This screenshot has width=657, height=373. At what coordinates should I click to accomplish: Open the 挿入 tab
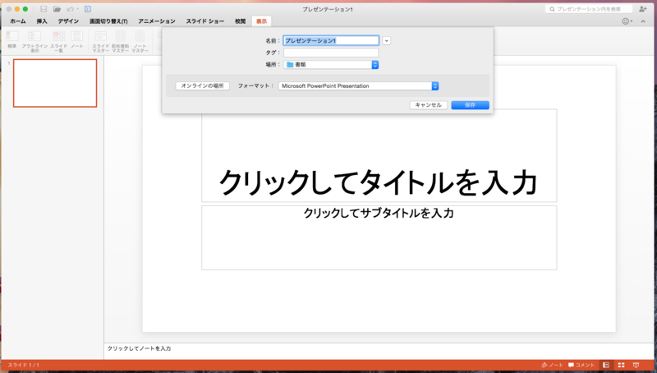pos(42,21)
